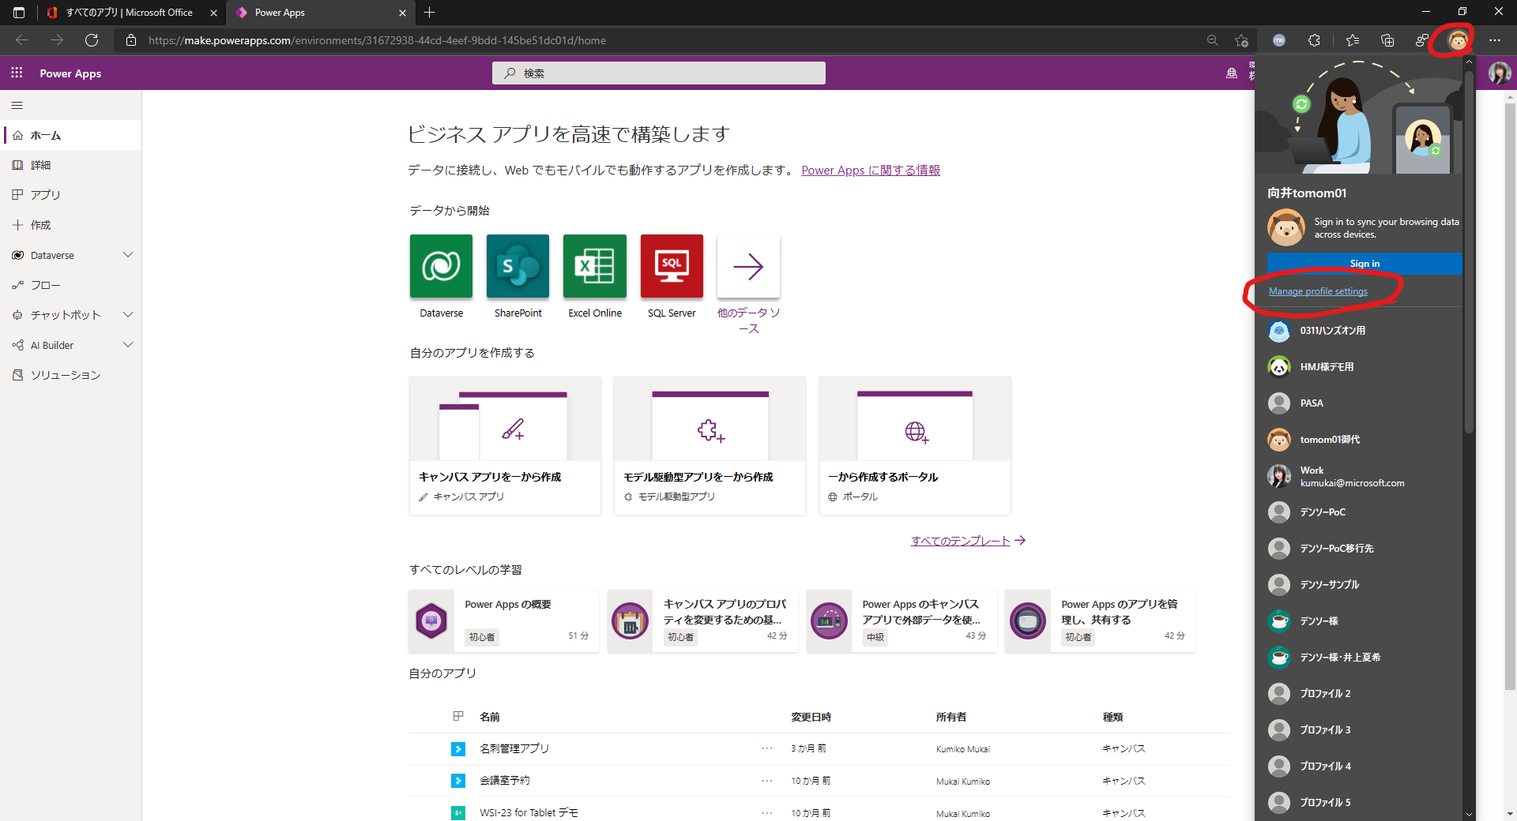
Task: Reload the page with browser refresh
Action: [x=92, y=40]
